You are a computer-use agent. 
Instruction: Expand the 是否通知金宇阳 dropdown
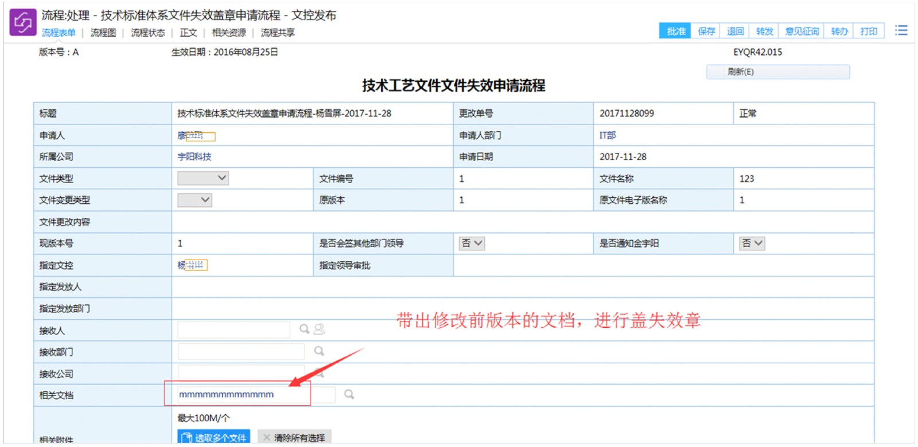pos(752,244)
